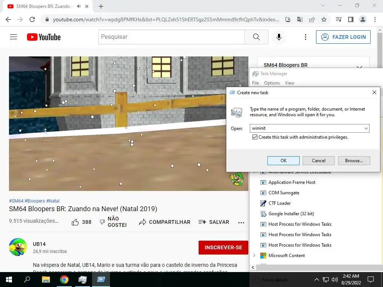Open File Explorer from taskbar
This screenshot has height=287, width=383.
[46, 280]
